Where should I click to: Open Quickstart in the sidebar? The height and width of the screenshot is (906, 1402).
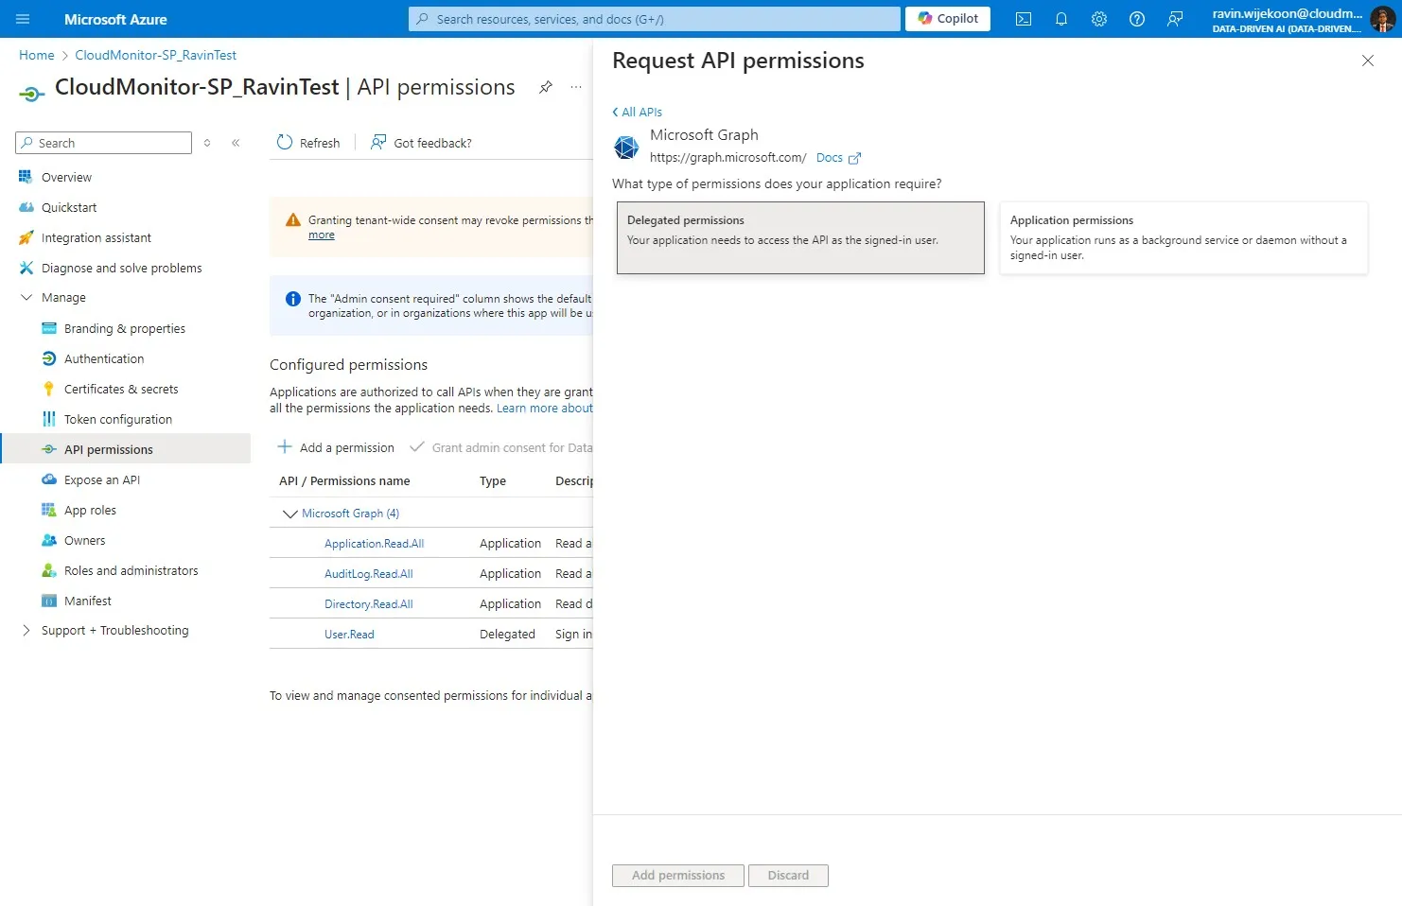(69, 207)
